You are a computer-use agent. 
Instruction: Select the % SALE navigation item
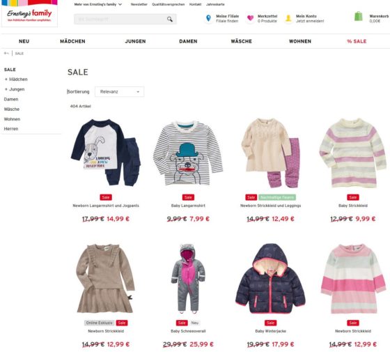click(x=357, y=41)
